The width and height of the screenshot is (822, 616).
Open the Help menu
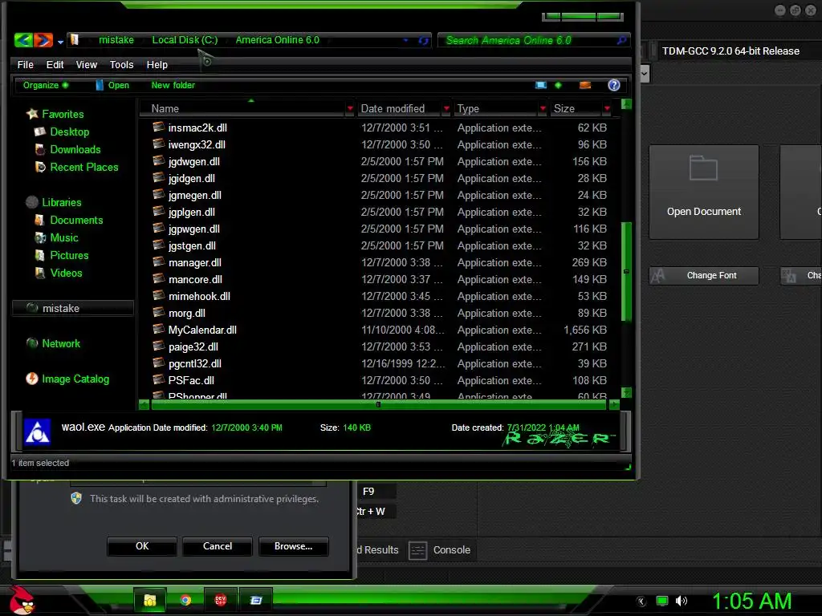[157, 64]
